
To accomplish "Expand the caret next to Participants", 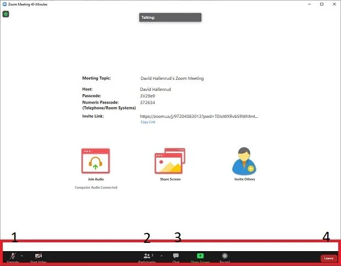I will tap(161, 256).
